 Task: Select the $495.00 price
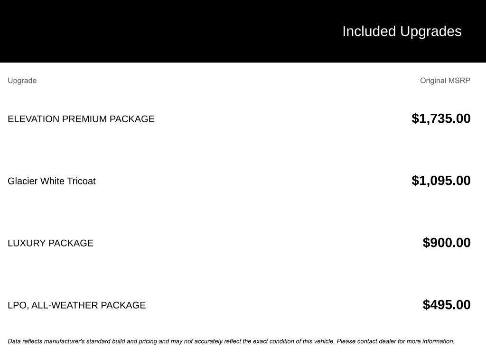447,305
